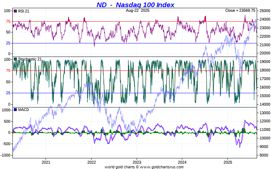
Task: Click the chart title 'ND - Nasdaq 100 Index'
Action: (x=135, y=5)
